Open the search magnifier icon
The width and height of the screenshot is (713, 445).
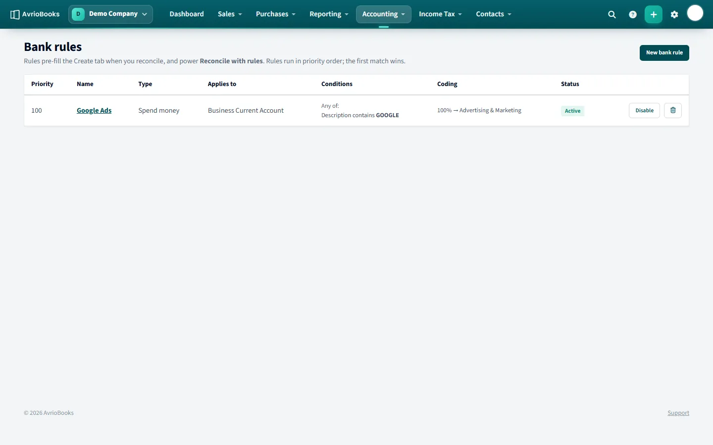tap(612, 14)
